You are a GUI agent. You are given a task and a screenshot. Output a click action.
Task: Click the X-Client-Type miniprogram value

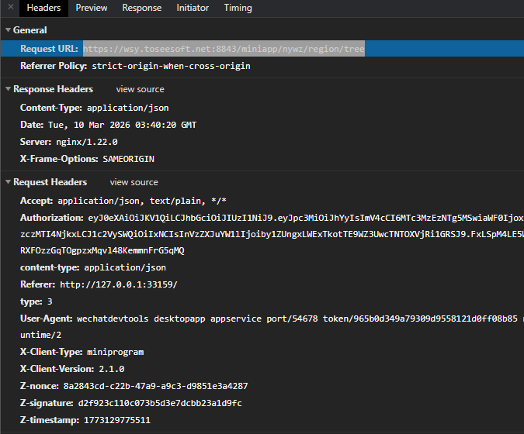116,353
